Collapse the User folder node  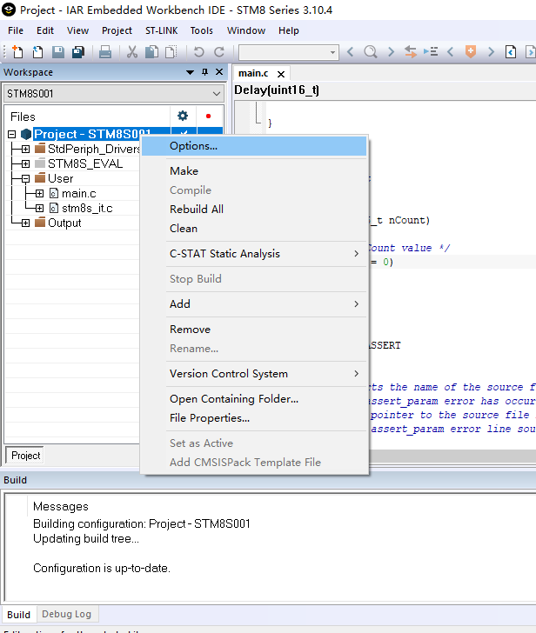25,178
